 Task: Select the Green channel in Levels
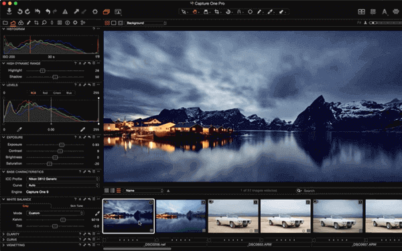pyautogui.click(x=57, y=93)
